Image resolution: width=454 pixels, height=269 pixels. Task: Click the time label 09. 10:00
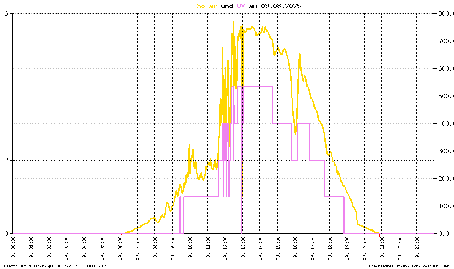[190, 248]
